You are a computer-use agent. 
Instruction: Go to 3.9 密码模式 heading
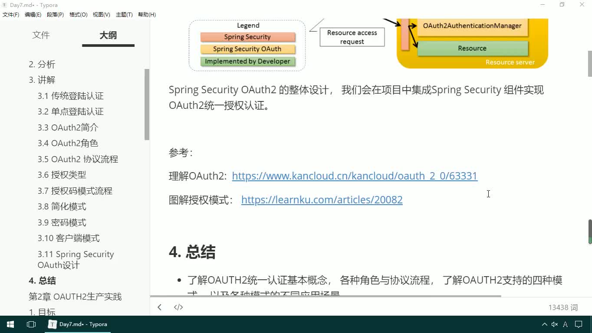(62, 222)
